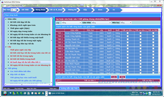Tick Tiết ưu tiên 2 checkbox for Tiết 9
Image resolution: width=164 pixels, height=97 pixels.
(140, 58)
